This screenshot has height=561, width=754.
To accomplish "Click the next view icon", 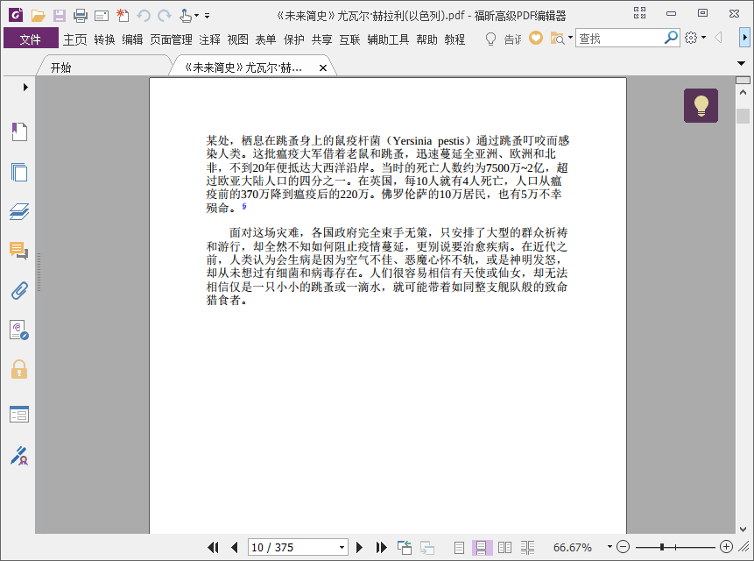I will coord(427,547).
